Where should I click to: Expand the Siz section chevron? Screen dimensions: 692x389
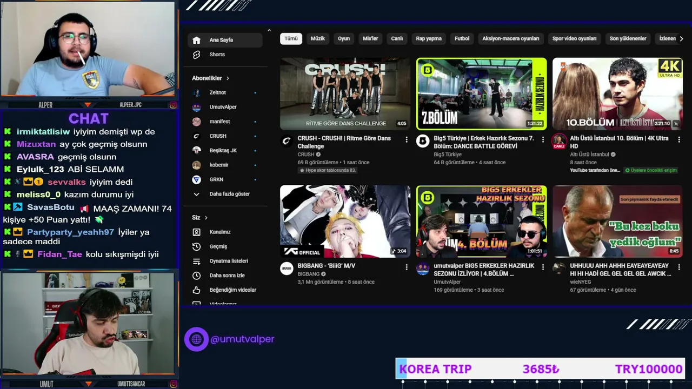pyautogui.click(x=206, y=218)
